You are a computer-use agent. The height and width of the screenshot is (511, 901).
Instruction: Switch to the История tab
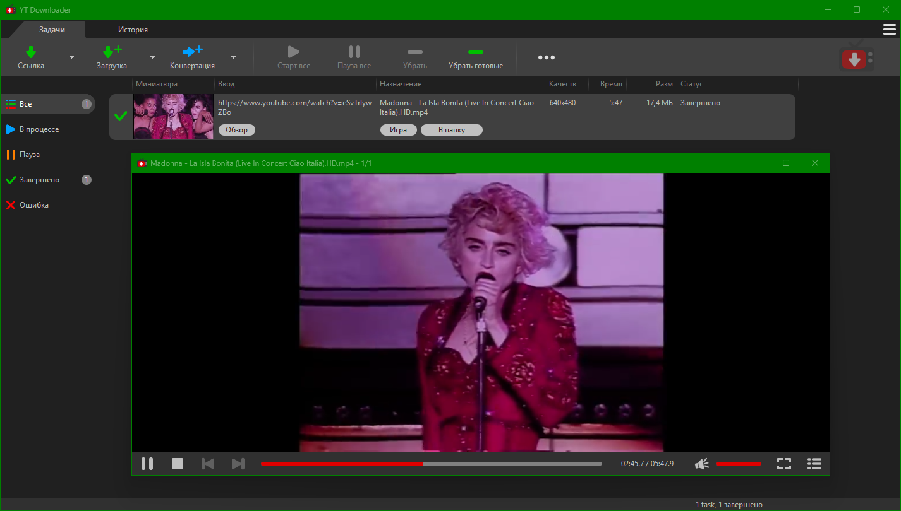(x=133, y=30)
